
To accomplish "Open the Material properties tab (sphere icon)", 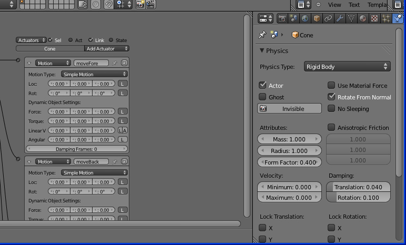I will point(362,18).
